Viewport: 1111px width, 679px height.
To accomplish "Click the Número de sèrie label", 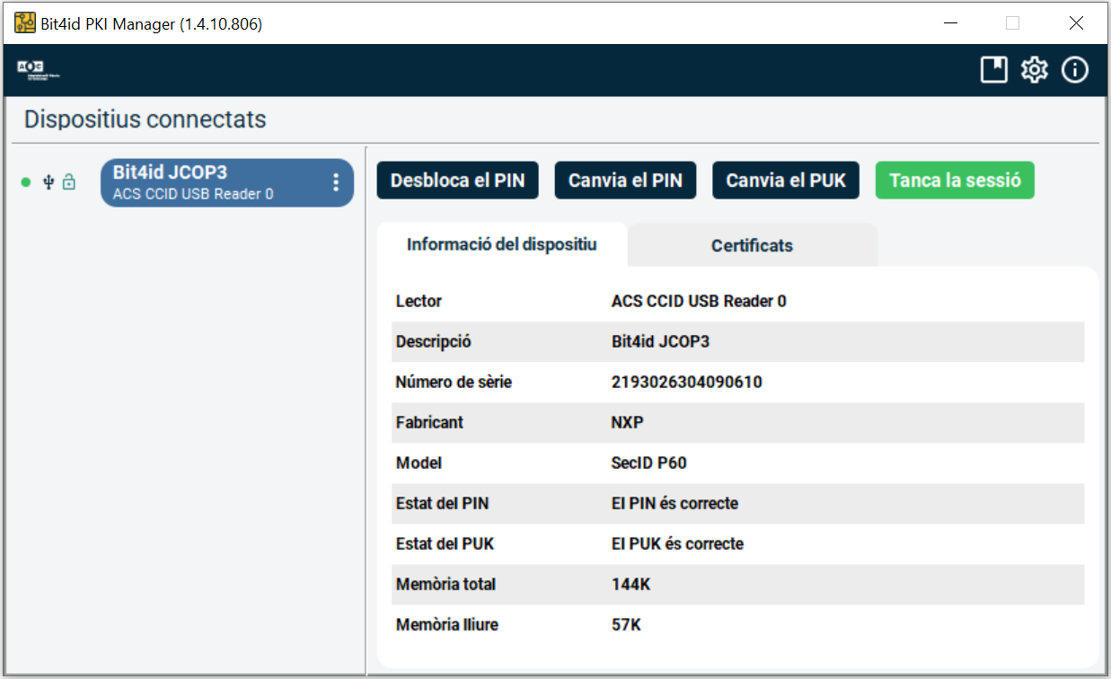I will (x=454, y=383).
